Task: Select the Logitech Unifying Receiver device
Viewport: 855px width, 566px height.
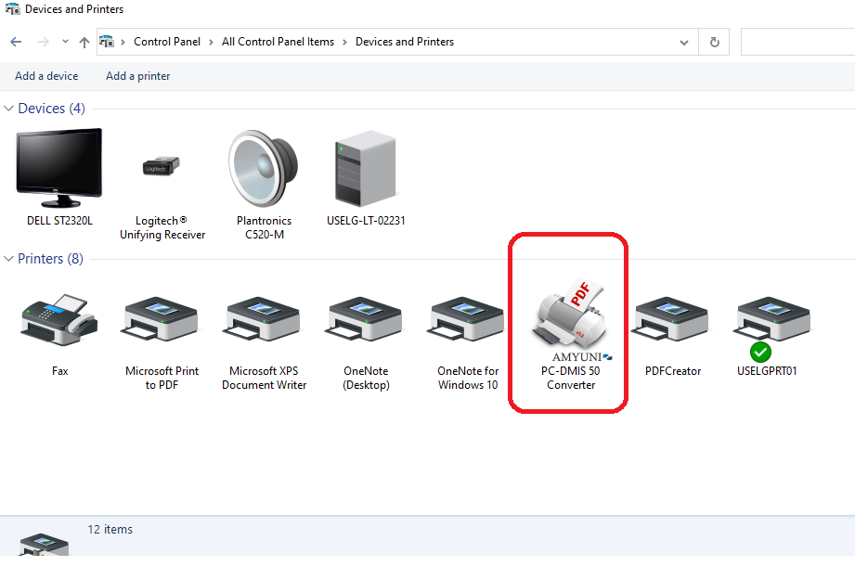Action: coord(160,167)
